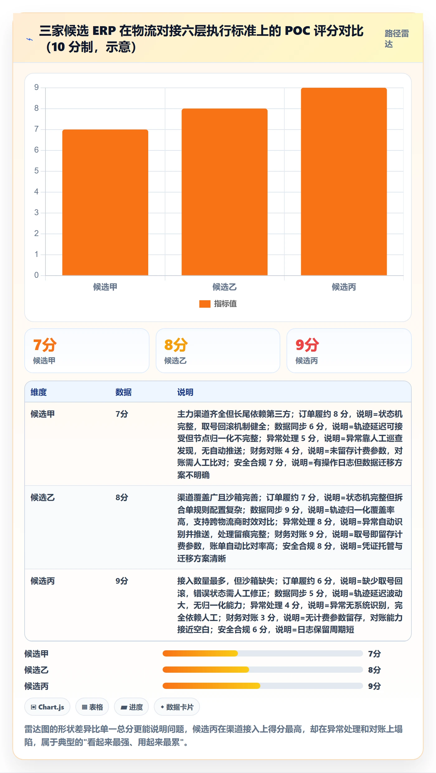Select the 数据卡片 tag

[177, 707]
